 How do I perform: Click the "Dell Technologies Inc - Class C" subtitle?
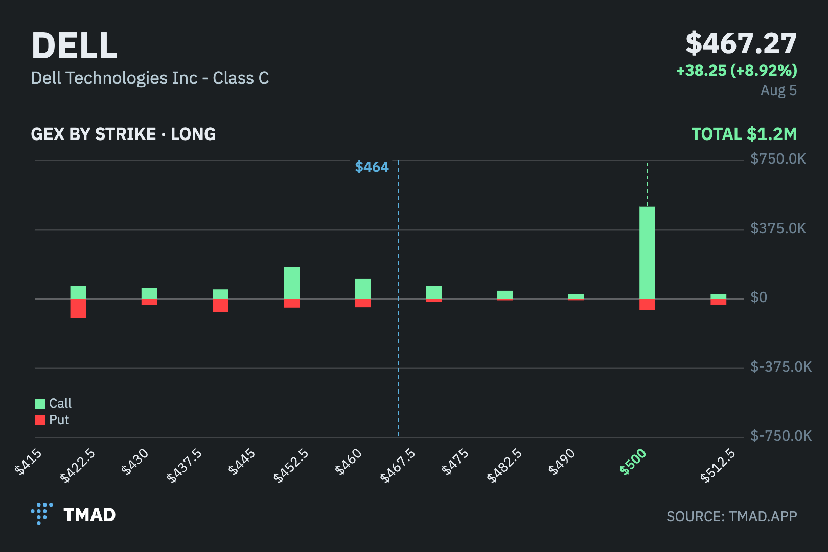150,78
